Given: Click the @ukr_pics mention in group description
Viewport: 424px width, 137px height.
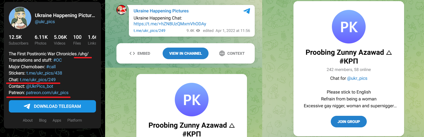Looking at the screenshot, I should (357, 78).
